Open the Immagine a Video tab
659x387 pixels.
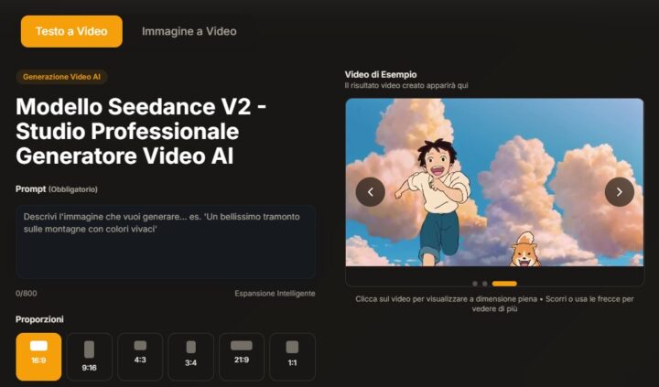[189, 31]
